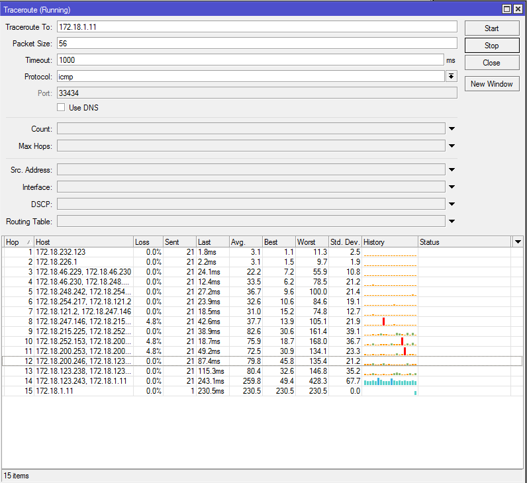Expand the Count field arrow

click(x=452, y=129)
